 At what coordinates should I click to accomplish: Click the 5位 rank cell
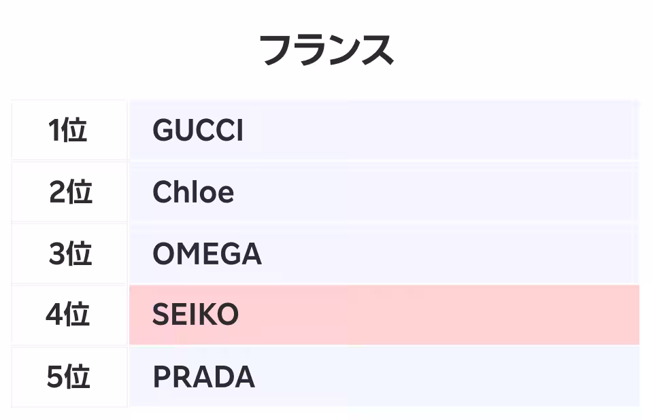click(x=69, y=377)
